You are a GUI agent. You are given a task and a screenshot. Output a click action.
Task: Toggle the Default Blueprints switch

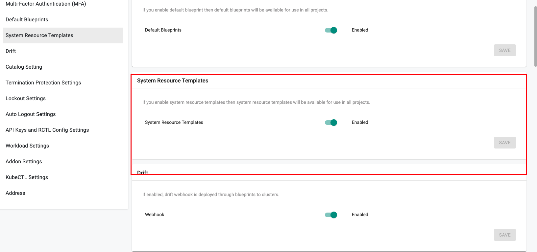pos(331,30)
